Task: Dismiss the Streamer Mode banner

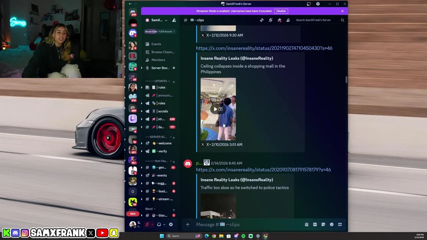Action: (342, 11)
